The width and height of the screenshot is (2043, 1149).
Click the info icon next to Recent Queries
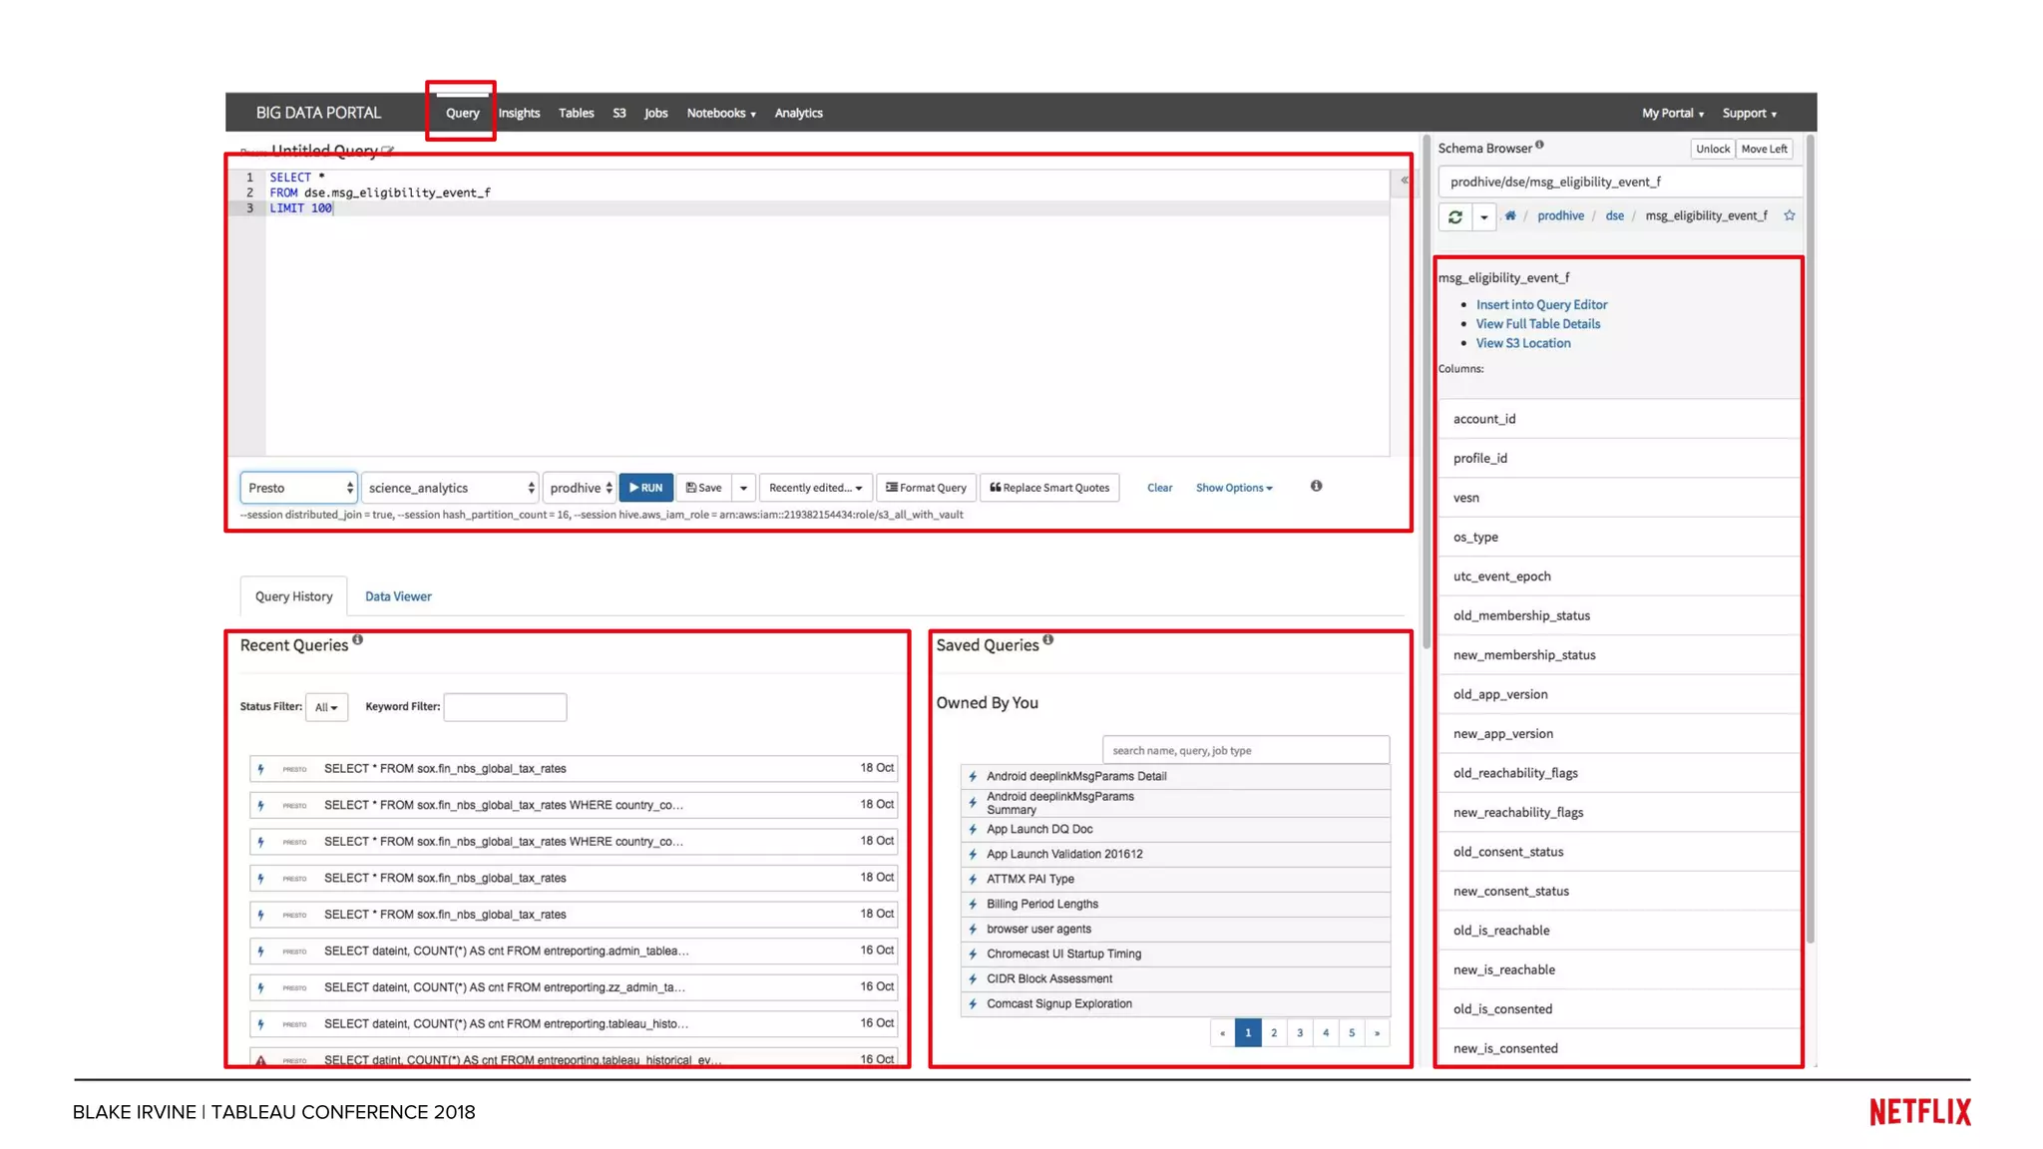pyautogui.click(x=358, y=640)
